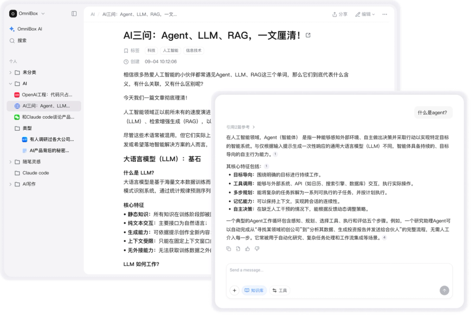
Task: Click the 未分类 folder icon
Action: (x=18, y=73)
